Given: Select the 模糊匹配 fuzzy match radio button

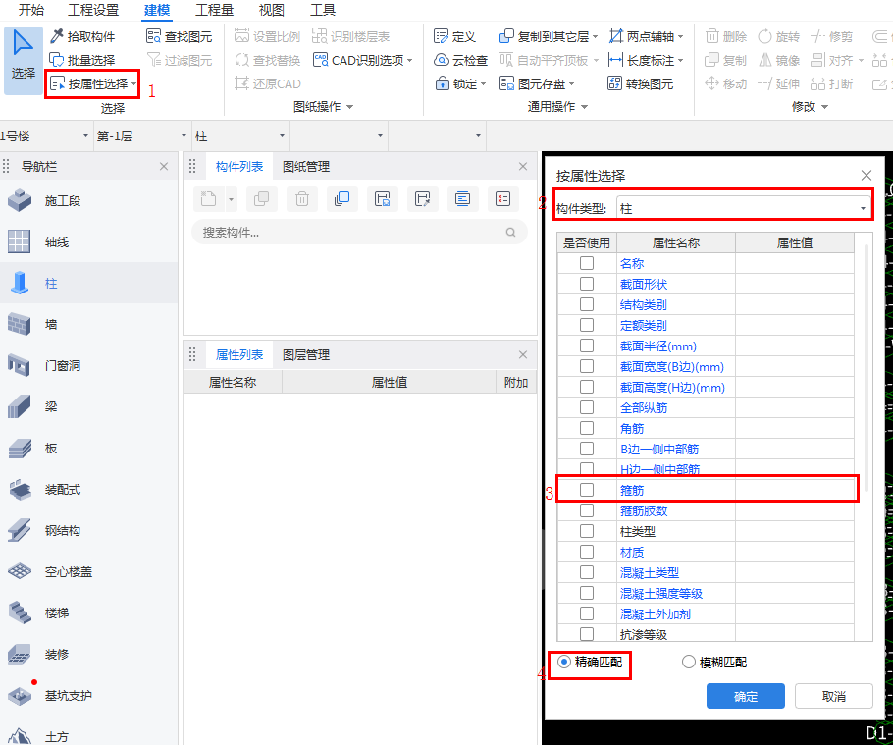Looking at the screenshot, I should click(691, 662).
